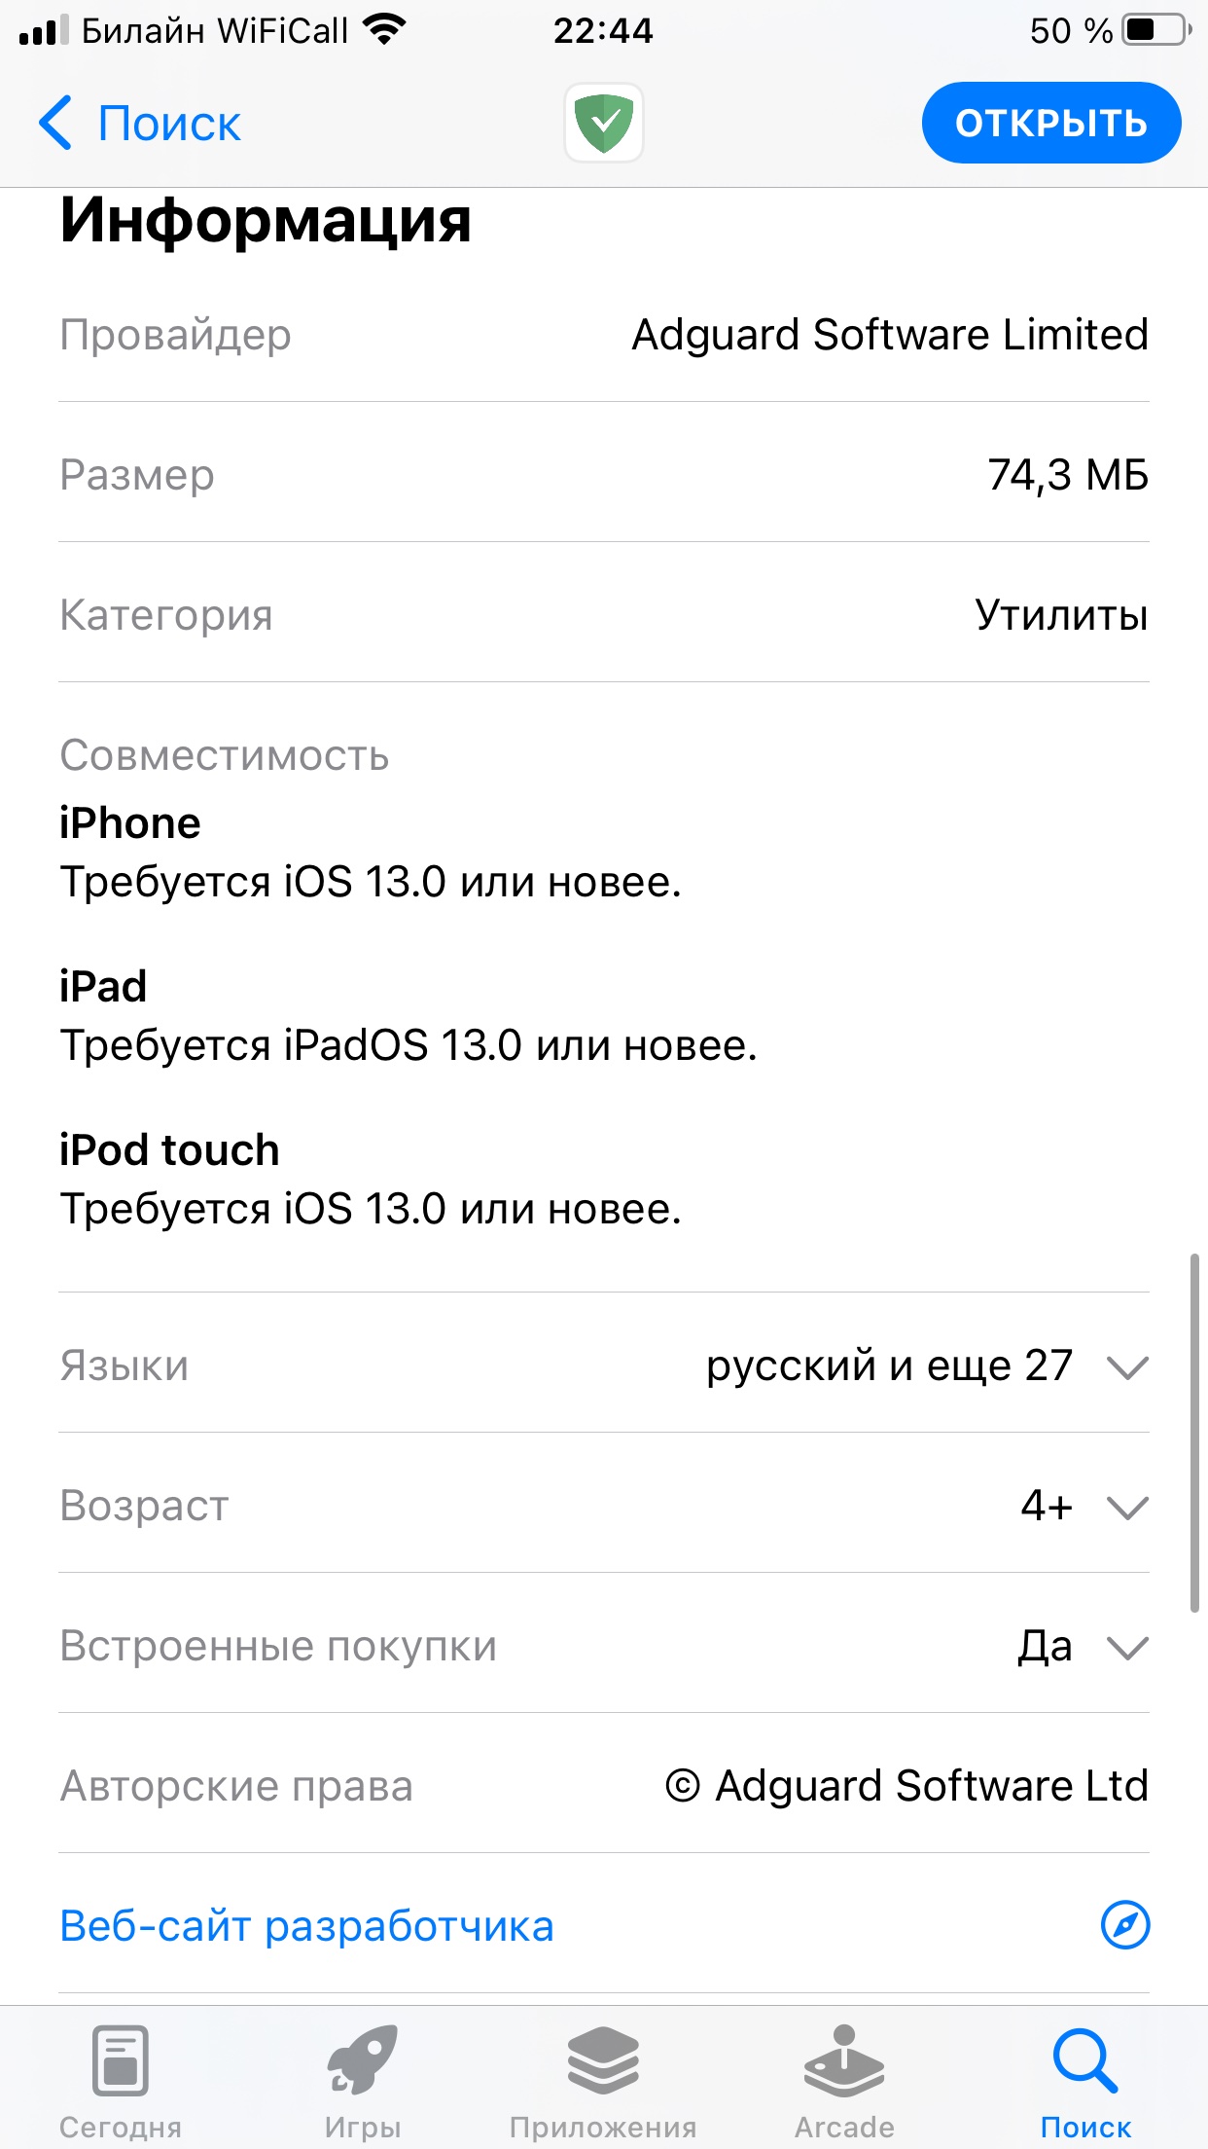Tap the Safari compass icon
This screenshot has width=1208, height=2149.
1124,1924
